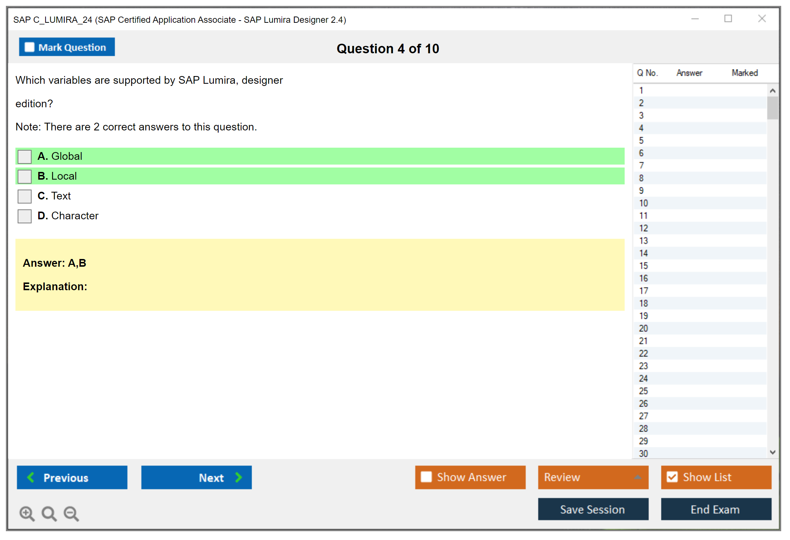Expand the Review dropdown arrow

(638, 477)
